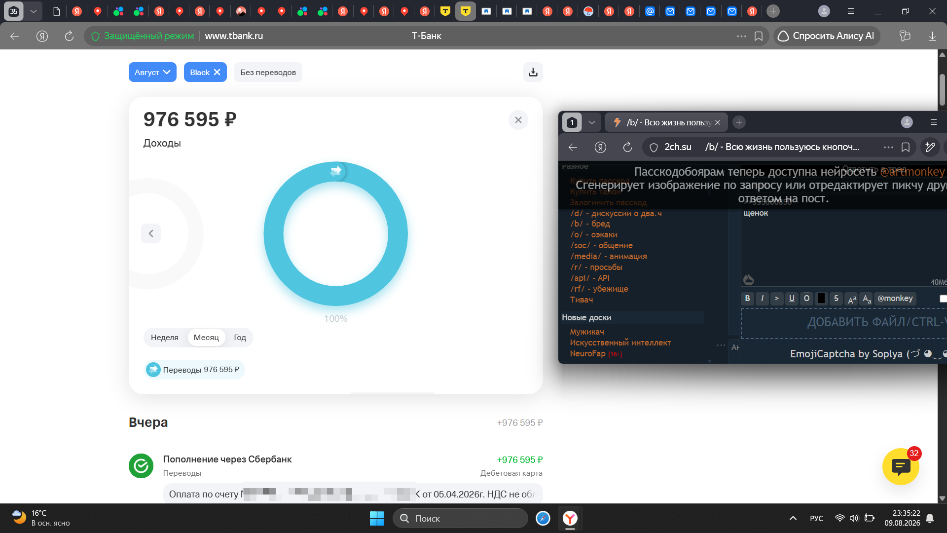Image resolution: width=947 pixels, height=533 pixels.
Task: Apply bold formatting in 2ch post form
Action: pyautogui.click(x=747, y=298)
